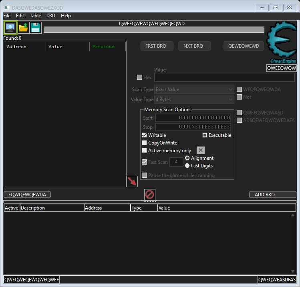The image size is (300, 287).
Task: Open the process selection computer icon
Action: [10, 28]
